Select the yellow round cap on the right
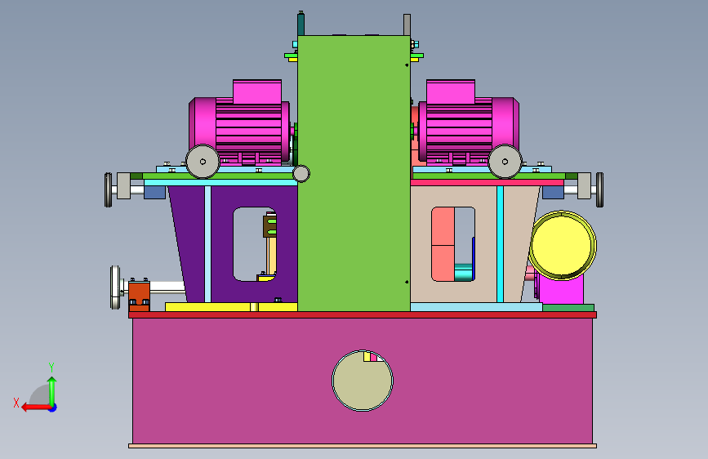Viewport: 708px width, 459px height. [x=562, y=245]
